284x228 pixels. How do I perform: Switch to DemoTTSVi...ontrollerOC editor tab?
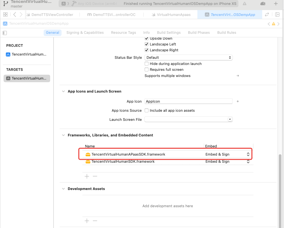(x=111, y=15)
